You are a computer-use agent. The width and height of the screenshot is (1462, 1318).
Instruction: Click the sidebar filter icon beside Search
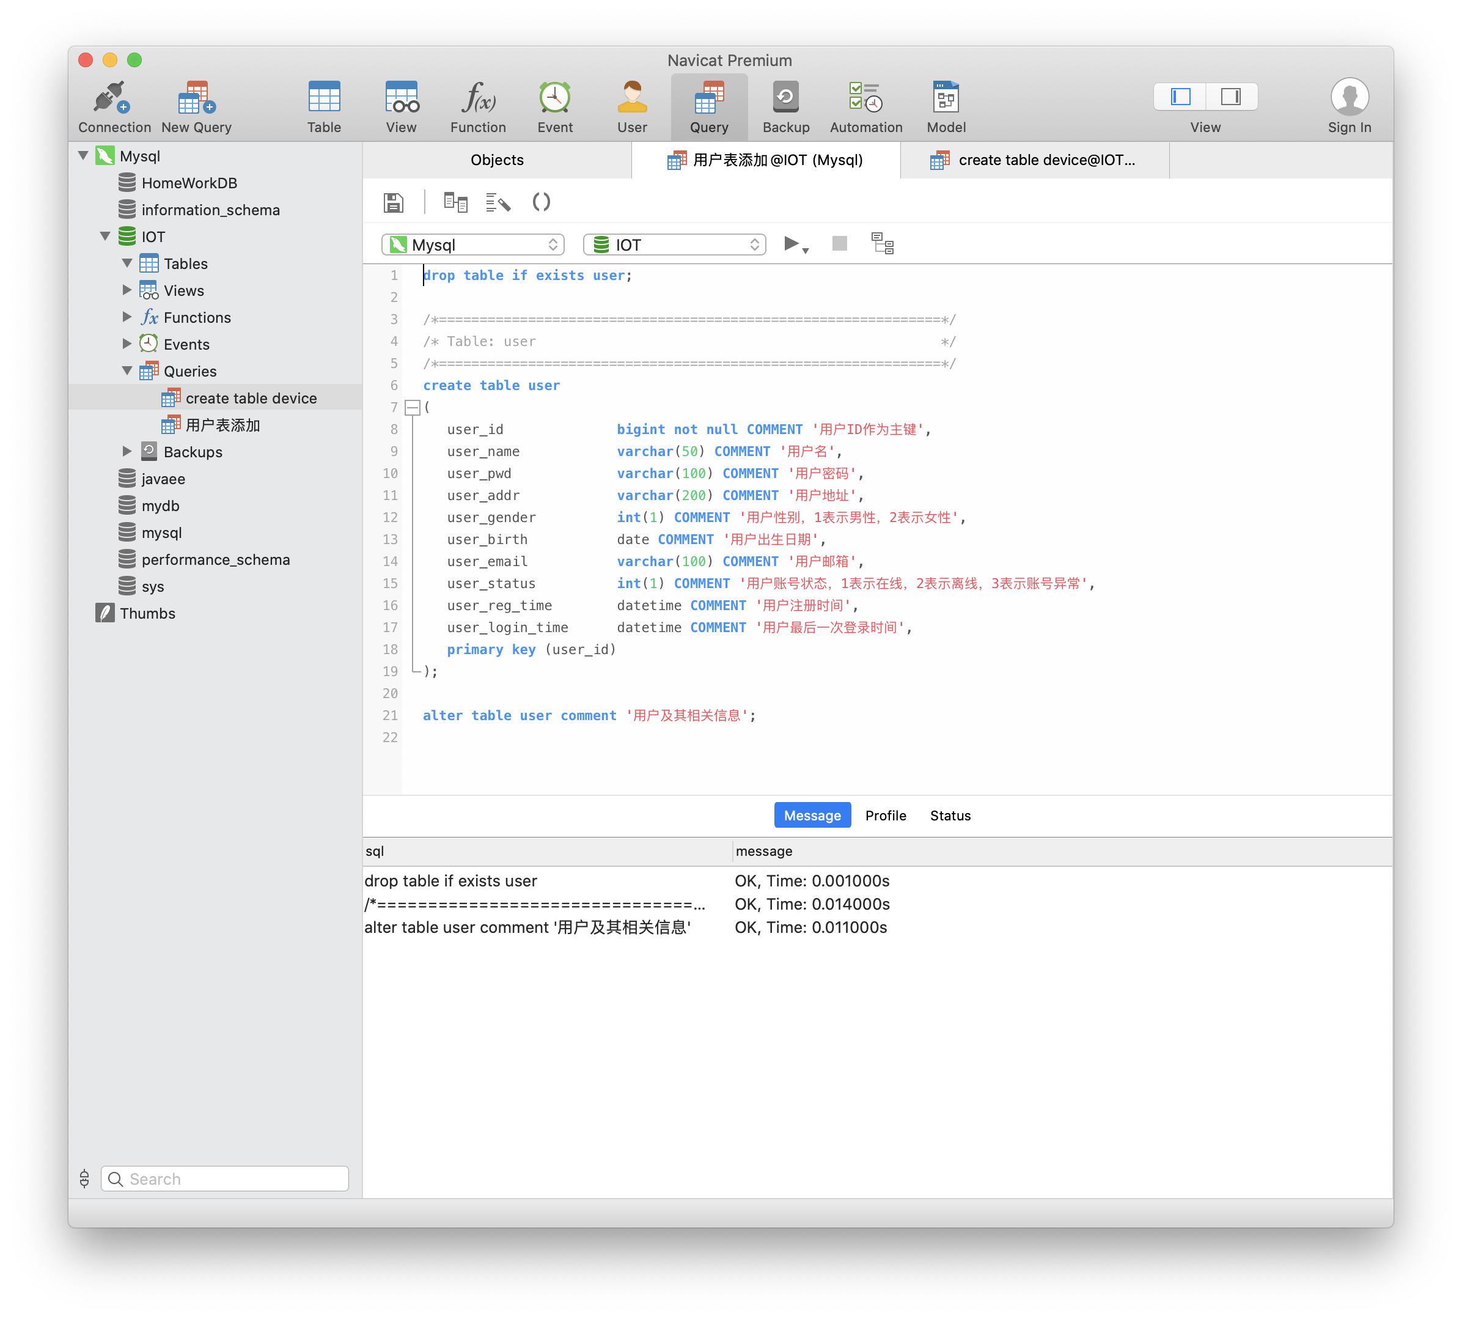[85, 1179]
